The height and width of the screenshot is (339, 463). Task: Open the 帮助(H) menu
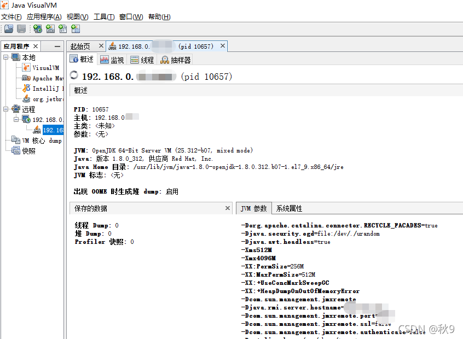tap(159, 17)
